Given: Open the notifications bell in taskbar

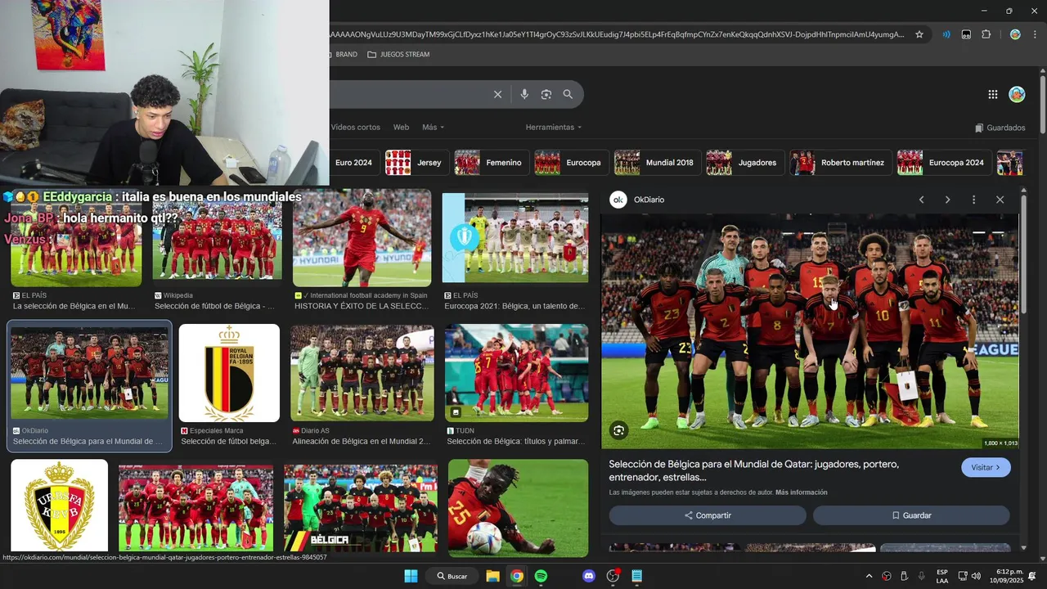Looking at the screenshot, I should point(1032,576).
